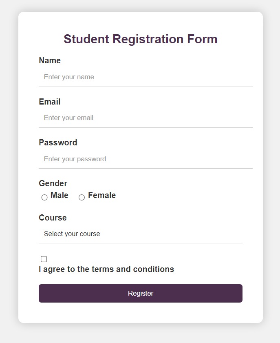Click the Student Registration Form heading
The image size is (280, 343).
coord(141,39)
